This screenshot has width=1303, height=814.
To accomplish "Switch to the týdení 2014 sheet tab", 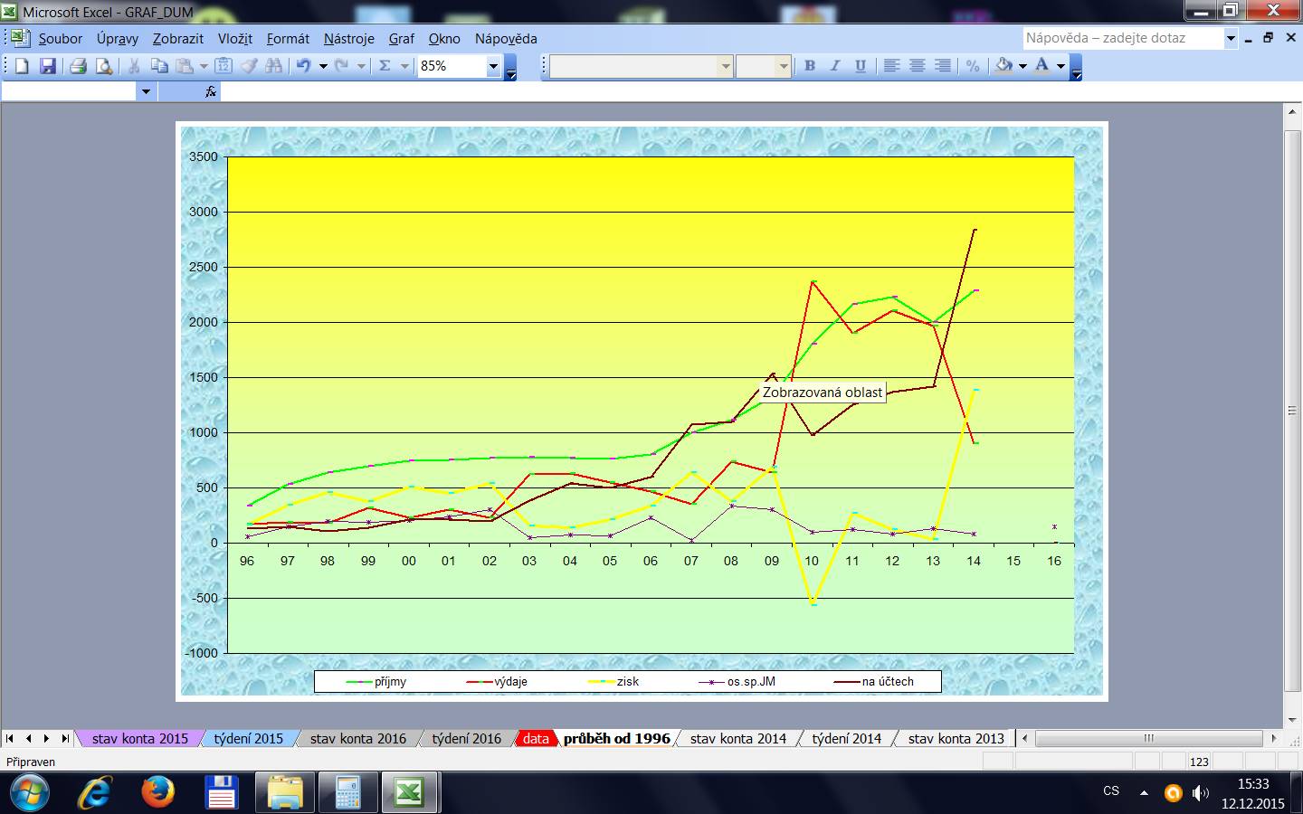I will [847, 738].
